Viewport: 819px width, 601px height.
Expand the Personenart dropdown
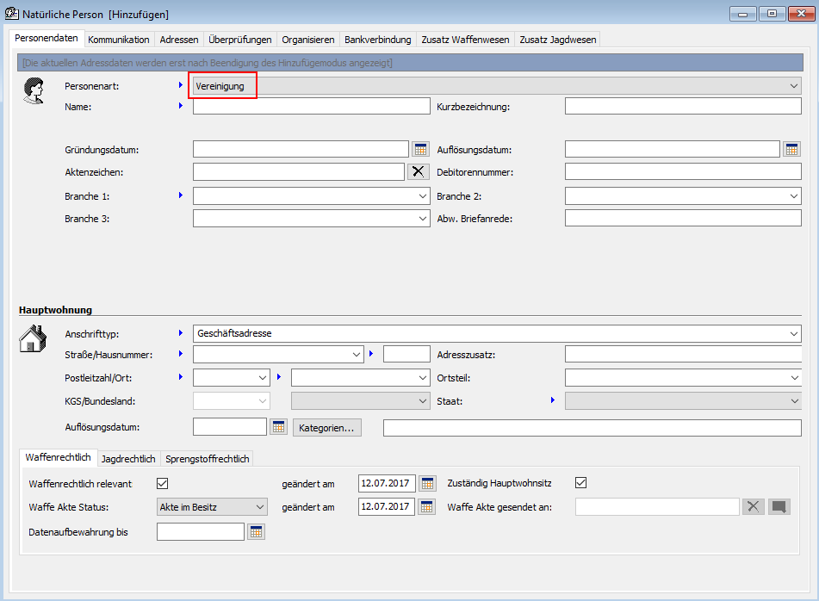tap(793, 86)
